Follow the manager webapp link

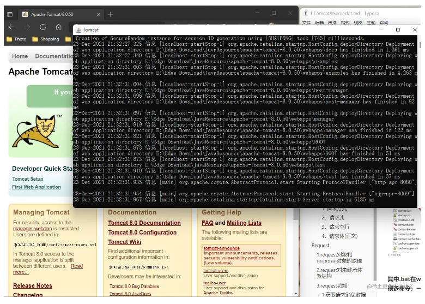point(32,229)
